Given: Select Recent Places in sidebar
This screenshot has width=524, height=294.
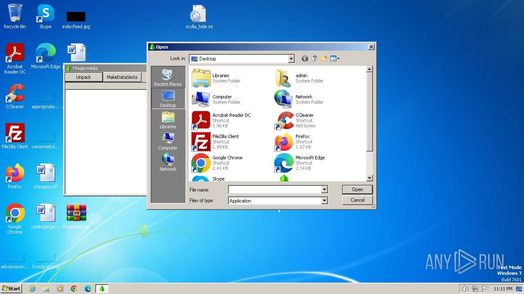Looking at the screenshot, I should (168, 77).
